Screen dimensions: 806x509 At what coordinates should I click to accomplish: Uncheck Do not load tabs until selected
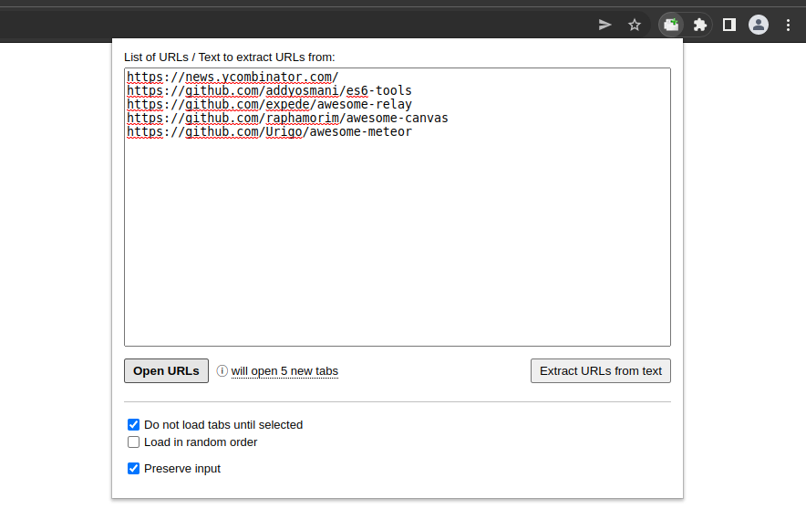tap(134, 425)
